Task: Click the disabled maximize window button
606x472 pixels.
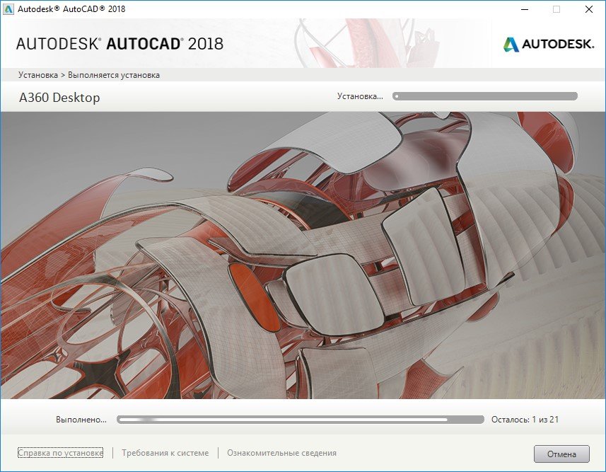Action: pos(557,9)
